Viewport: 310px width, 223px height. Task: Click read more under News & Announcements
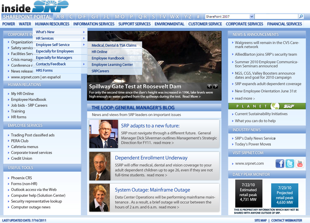tap(245, 98)
